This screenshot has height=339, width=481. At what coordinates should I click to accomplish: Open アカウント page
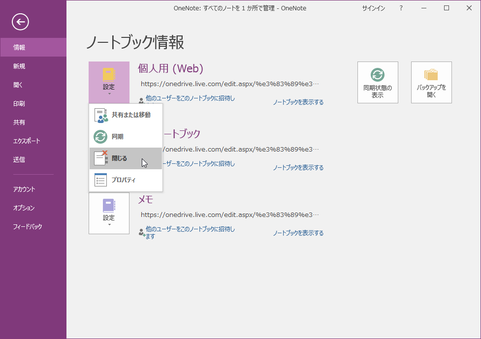pyautogui.click(x=33, y=189)
